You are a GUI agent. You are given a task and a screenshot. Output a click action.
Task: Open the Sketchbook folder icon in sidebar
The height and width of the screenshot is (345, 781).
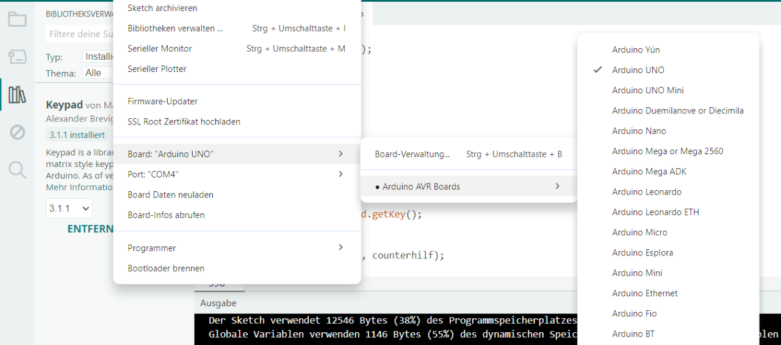point(17,19)
